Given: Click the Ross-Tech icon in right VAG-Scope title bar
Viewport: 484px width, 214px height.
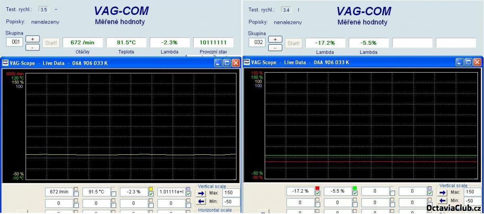Looking at the screenshot, I should (246, 62).
